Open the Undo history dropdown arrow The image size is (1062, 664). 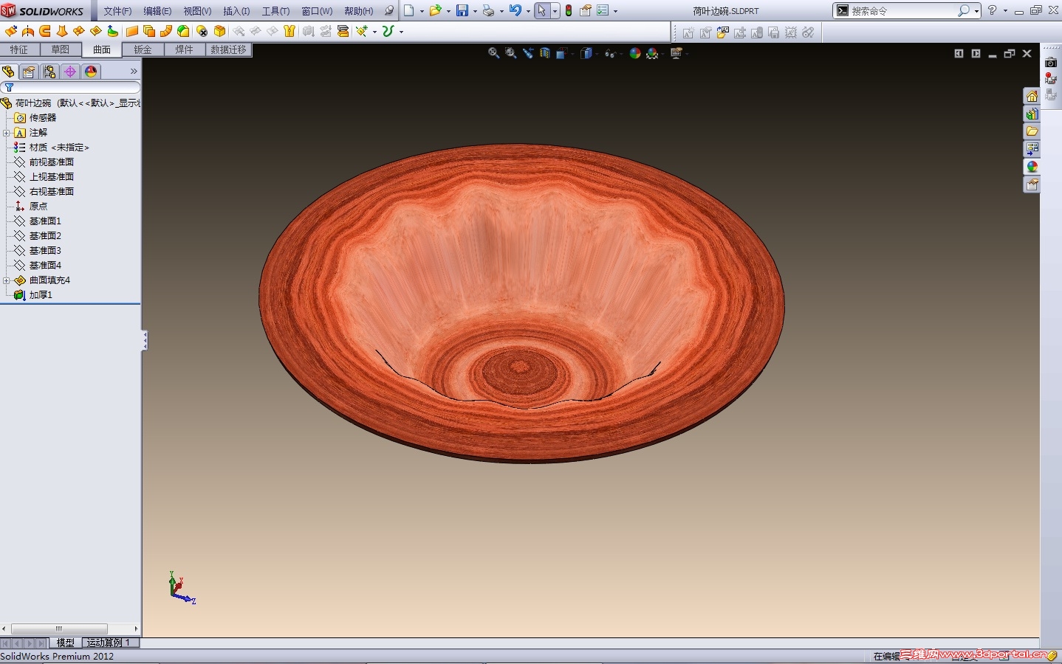coord(528,11)
